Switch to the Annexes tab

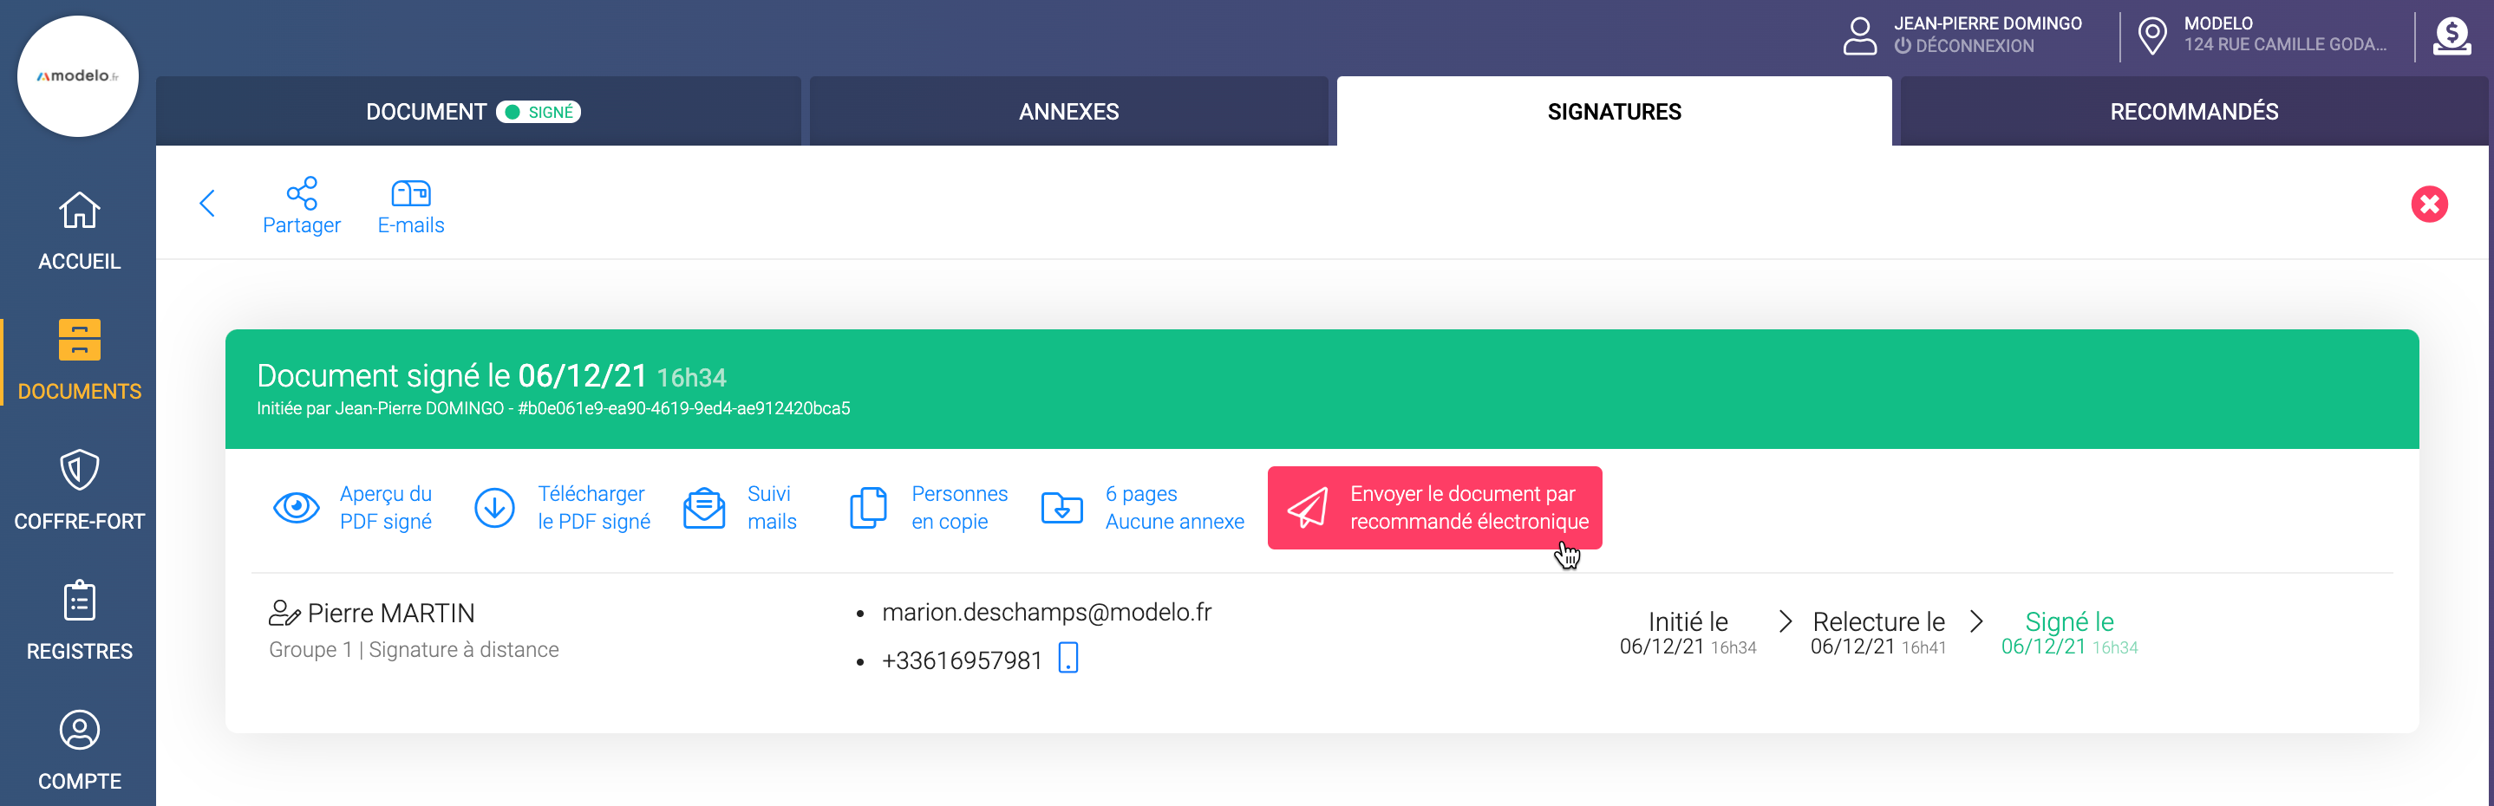[x=1067, y=113]
